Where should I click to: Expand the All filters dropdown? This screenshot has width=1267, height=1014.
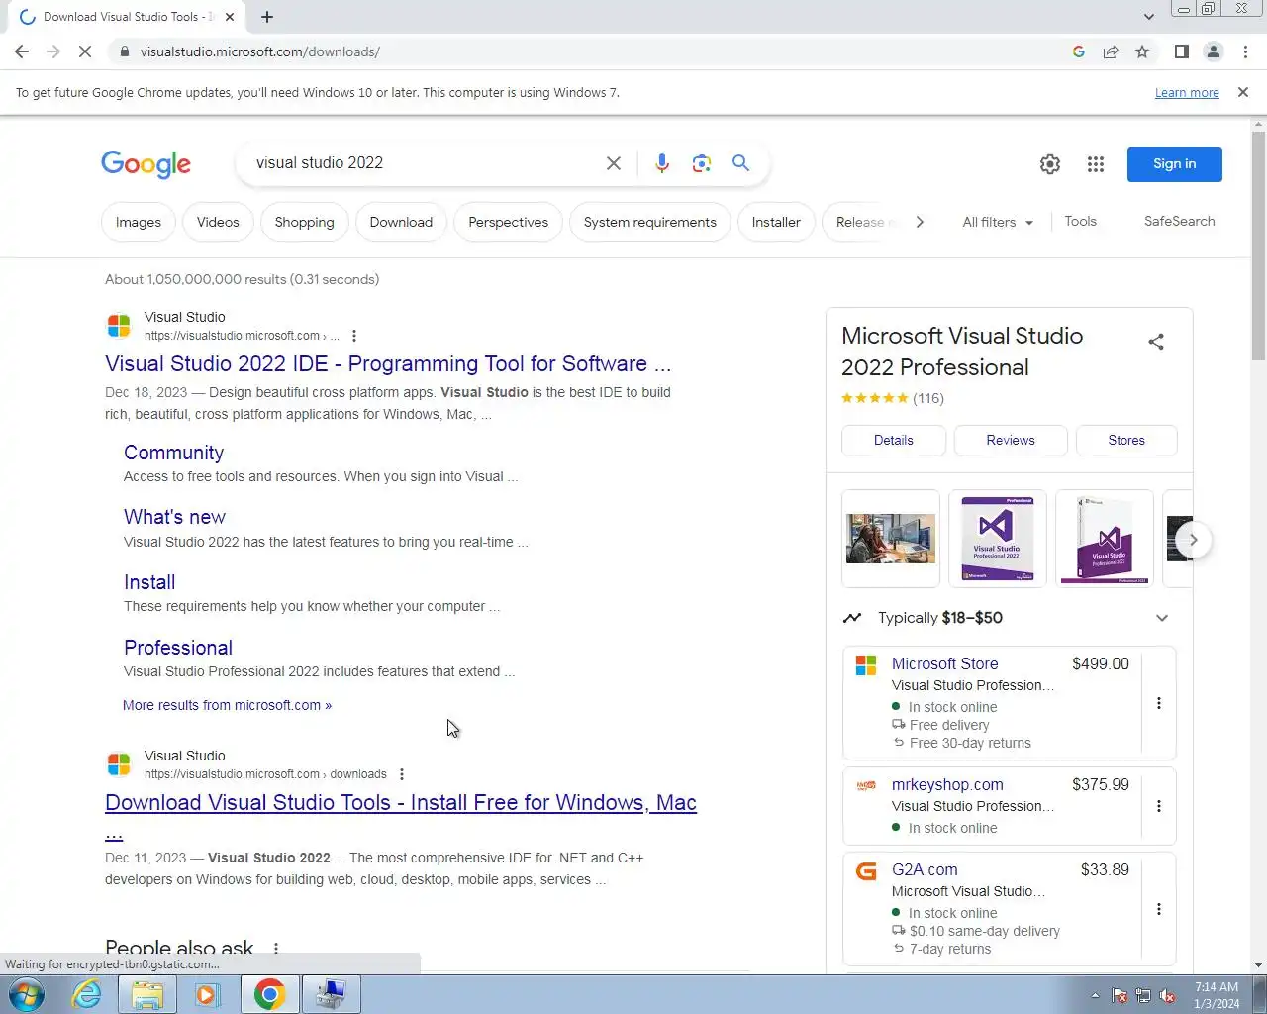click(x=998, y=222)
